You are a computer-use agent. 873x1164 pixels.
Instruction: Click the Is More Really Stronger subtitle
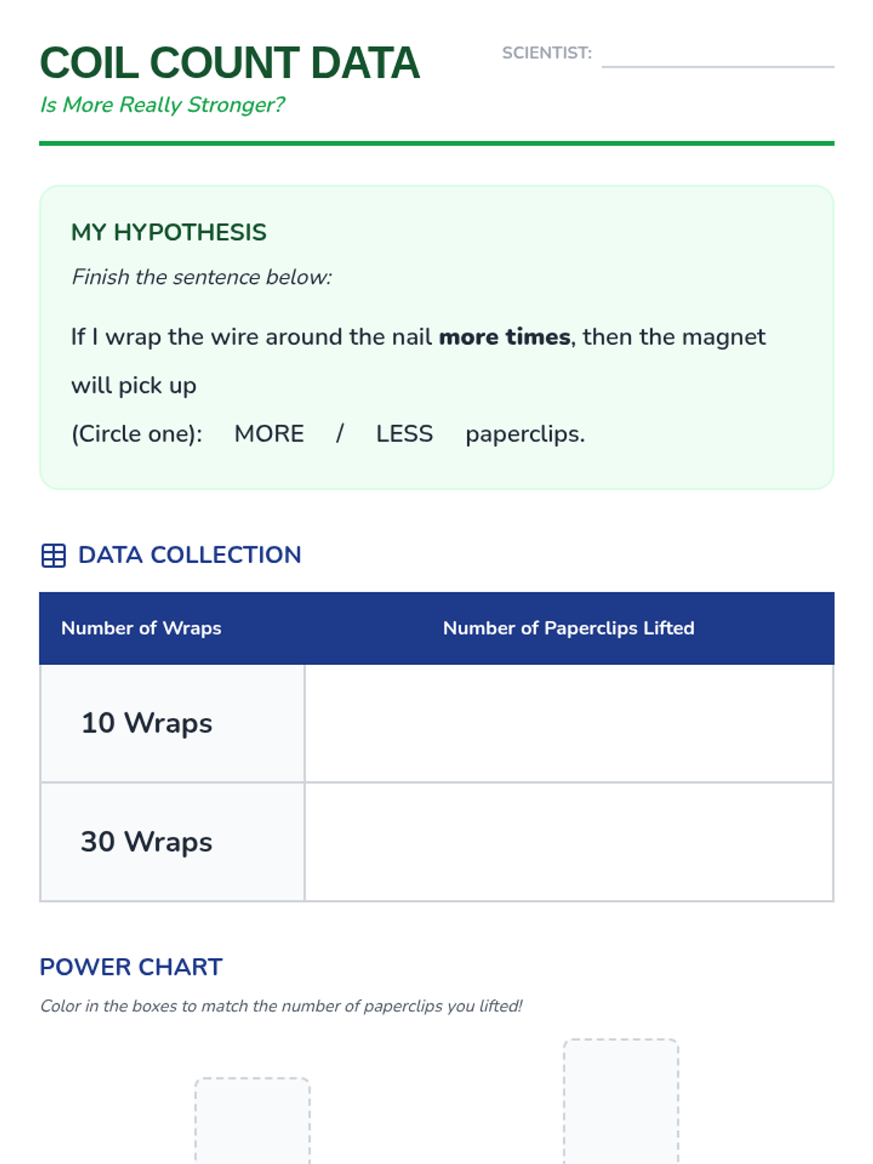click(162, 105)
